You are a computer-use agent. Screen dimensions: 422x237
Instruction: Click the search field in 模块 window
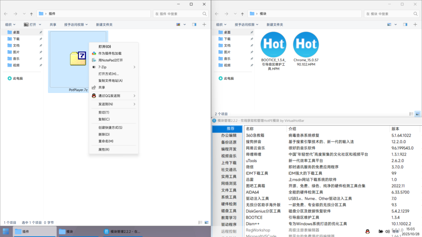pos(392,14)
